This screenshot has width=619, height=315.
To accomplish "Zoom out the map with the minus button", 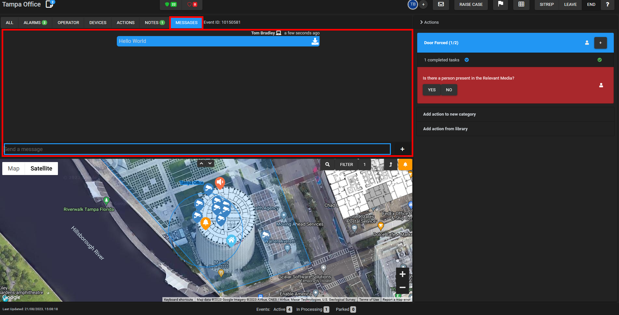I will (402, 287).
